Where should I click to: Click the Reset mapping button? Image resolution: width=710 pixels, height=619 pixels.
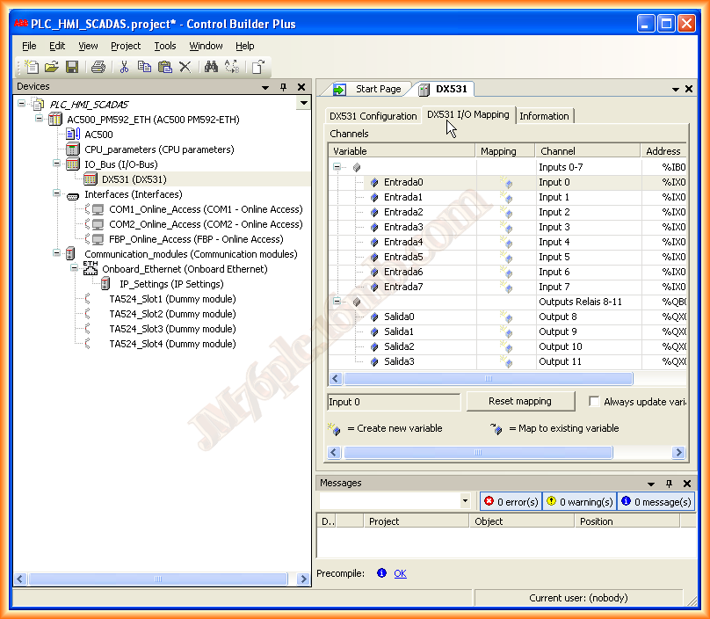[520, 402]
